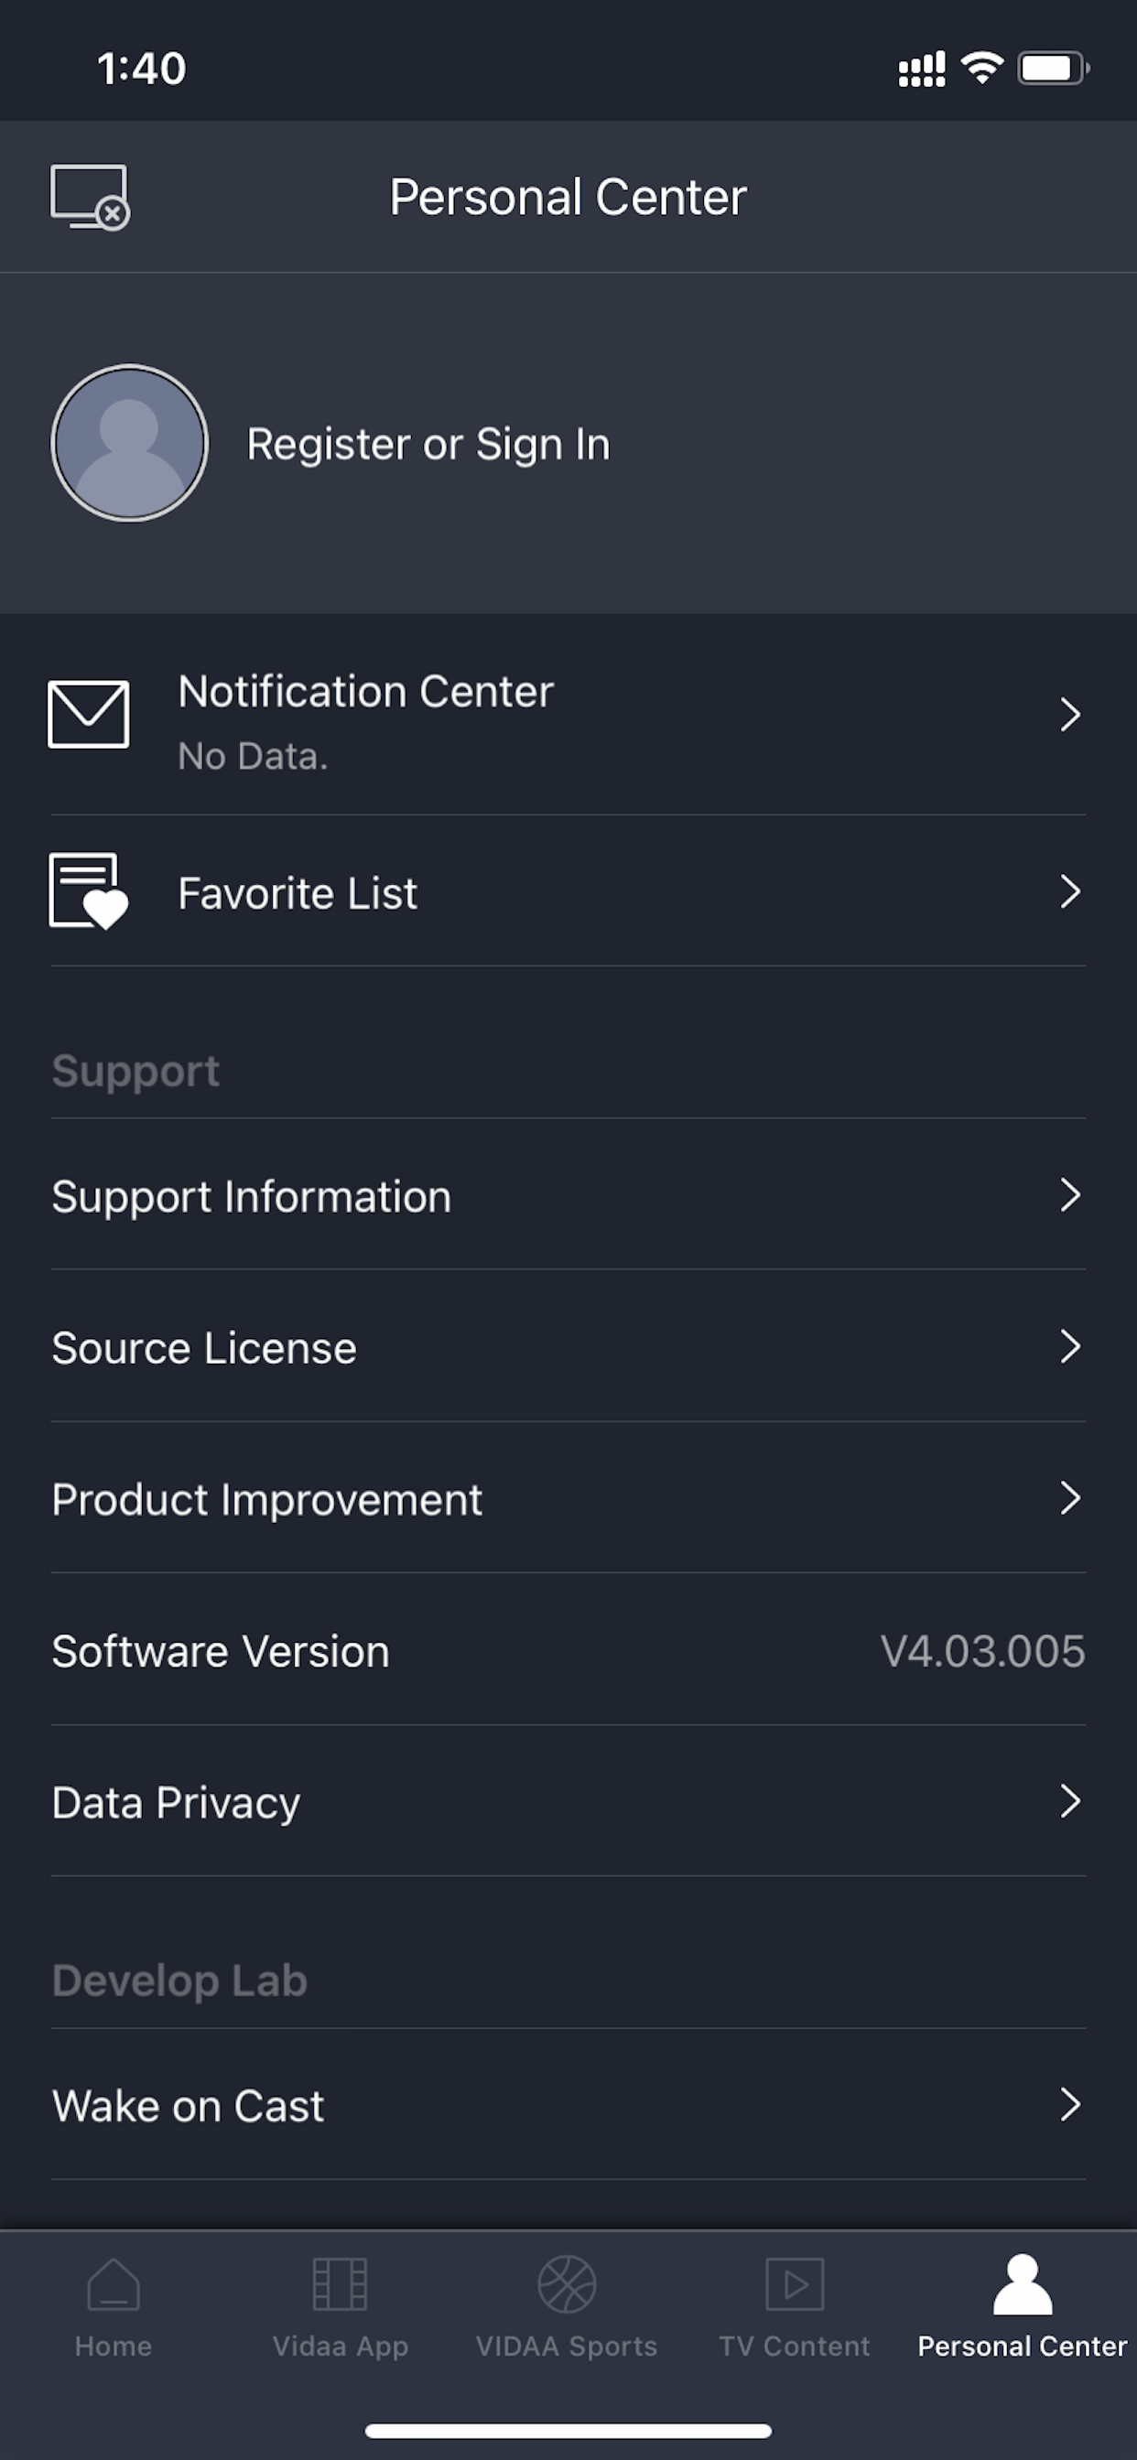Switch to VIDAA Sports tab
The image size is (1137, 2460).
(x=567, y=2304)
